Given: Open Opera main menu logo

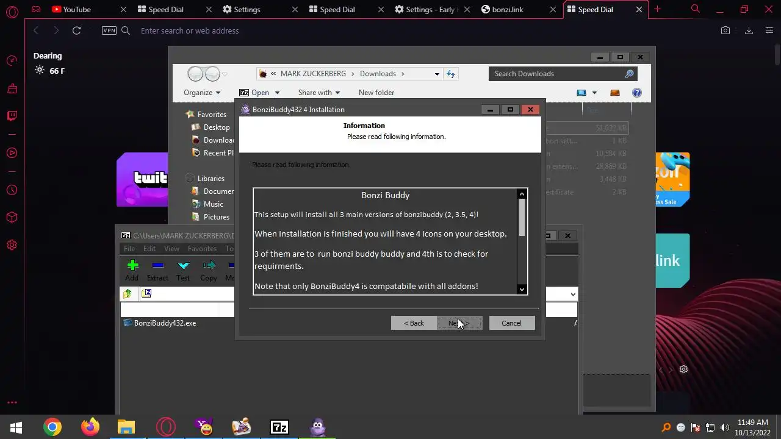Looking at the screenshot, I should point(12,11).
